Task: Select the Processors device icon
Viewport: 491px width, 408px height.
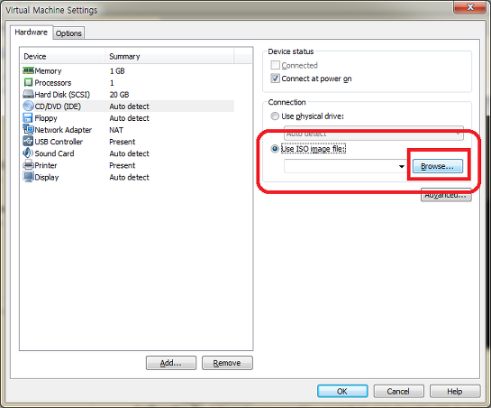Action: coord(28,82)
